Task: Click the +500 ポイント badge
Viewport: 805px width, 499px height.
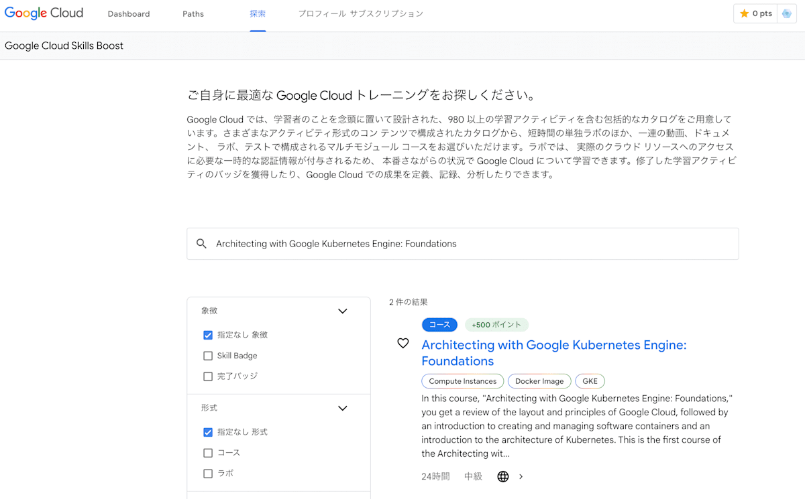Action: click(x=496, y=325)
